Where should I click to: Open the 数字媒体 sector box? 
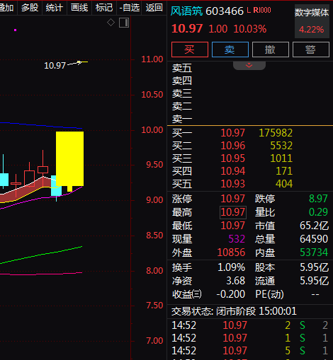pyautogui.click(x=312, y=21)
